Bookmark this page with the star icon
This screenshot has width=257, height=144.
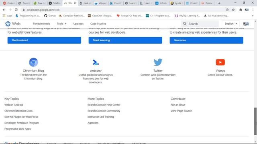[233, 10]
